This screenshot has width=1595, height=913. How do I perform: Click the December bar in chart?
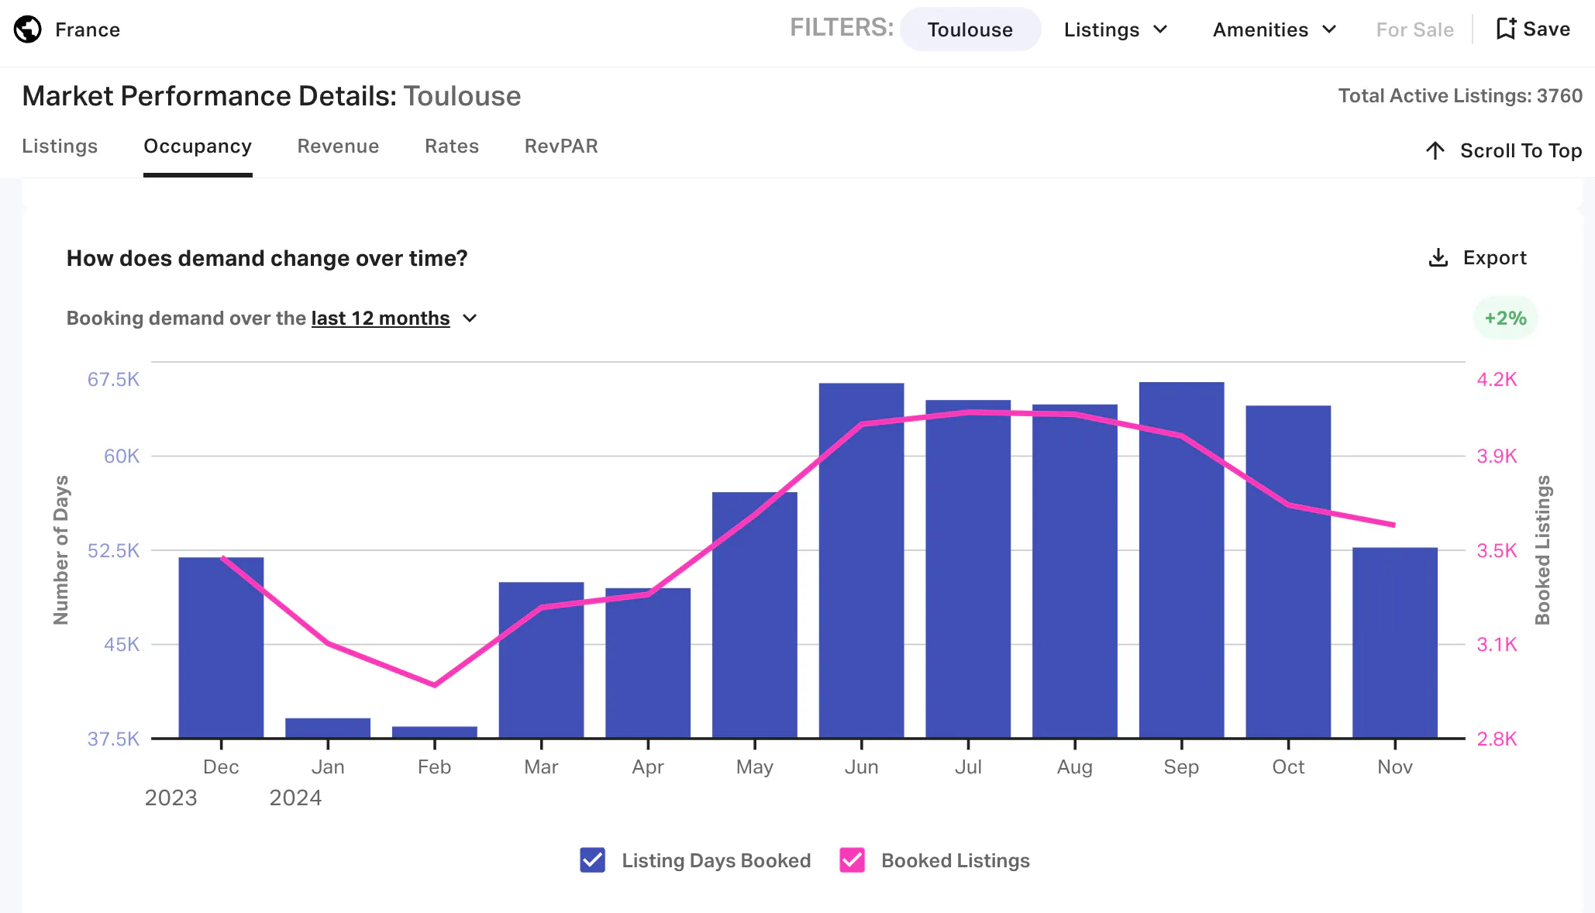click(221, 647)
